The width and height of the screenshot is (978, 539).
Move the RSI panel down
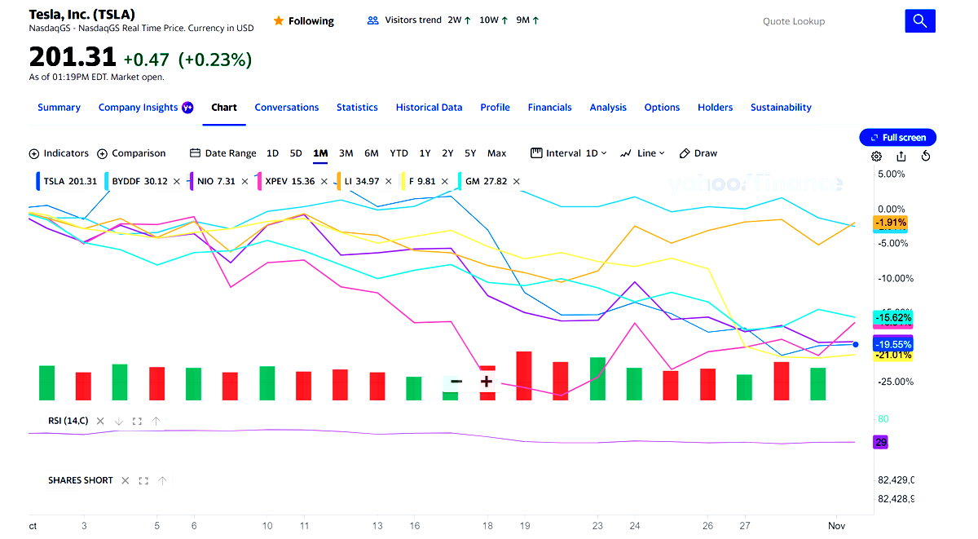[x=118, y=422]
